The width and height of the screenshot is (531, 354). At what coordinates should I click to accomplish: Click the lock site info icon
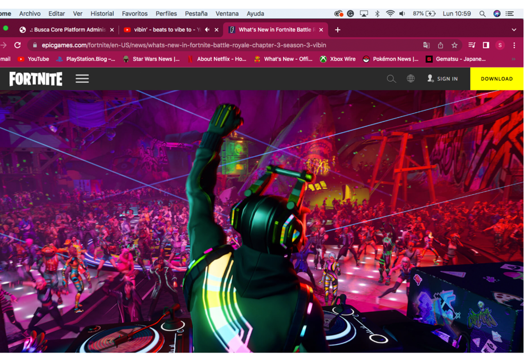tap(35, 45)
